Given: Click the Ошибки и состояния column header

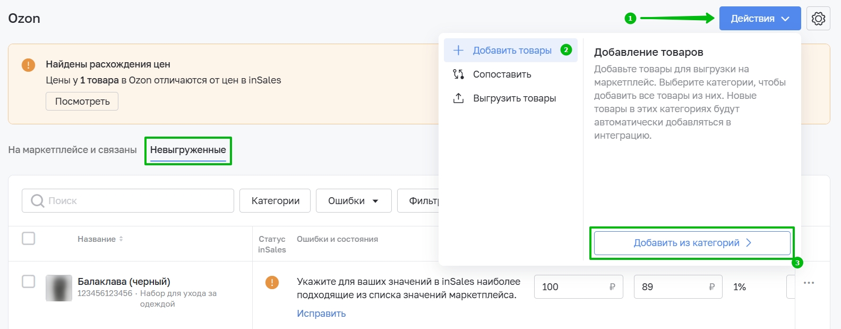Looking at the screenshot, I should click(x=337, y=239).
